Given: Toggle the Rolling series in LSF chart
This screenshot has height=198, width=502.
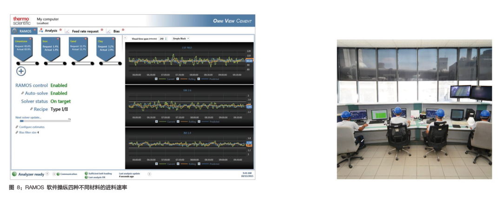Looking at the screenshot, I should point(178,79).
